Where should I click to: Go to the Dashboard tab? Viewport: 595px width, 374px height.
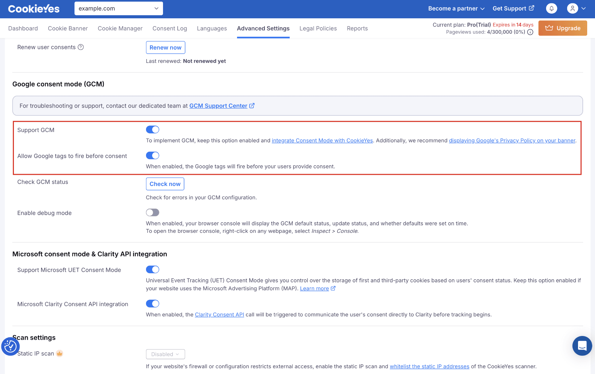point(23,29)
